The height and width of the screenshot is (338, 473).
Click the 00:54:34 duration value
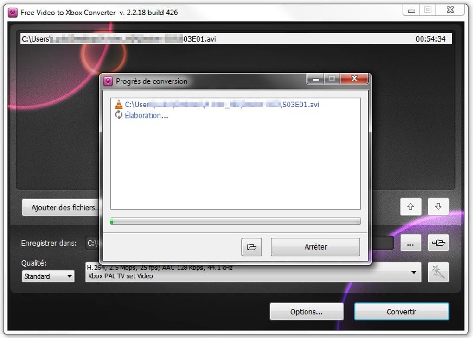coord(430,39)
